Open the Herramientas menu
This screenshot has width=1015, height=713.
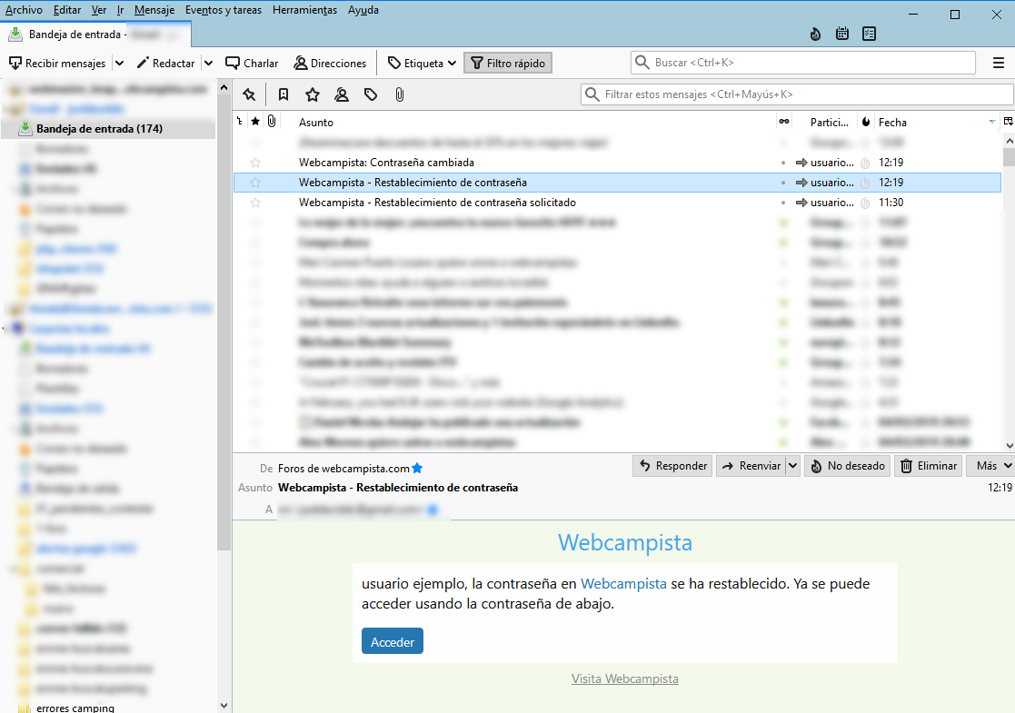[x=305, y=10]
